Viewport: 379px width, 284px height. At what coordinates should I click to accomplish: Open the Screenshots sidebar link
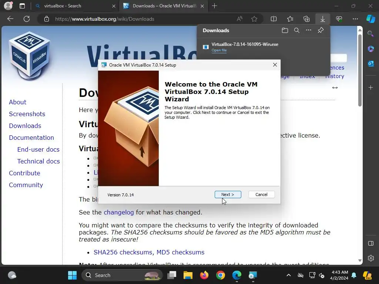pyautogui.click(x=27, y=114)
